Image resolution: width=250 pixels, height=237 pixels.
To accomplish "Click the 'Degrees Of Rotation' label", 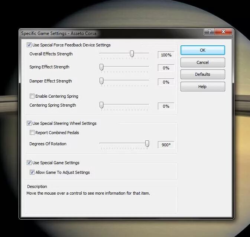I will tap(48, 144).
